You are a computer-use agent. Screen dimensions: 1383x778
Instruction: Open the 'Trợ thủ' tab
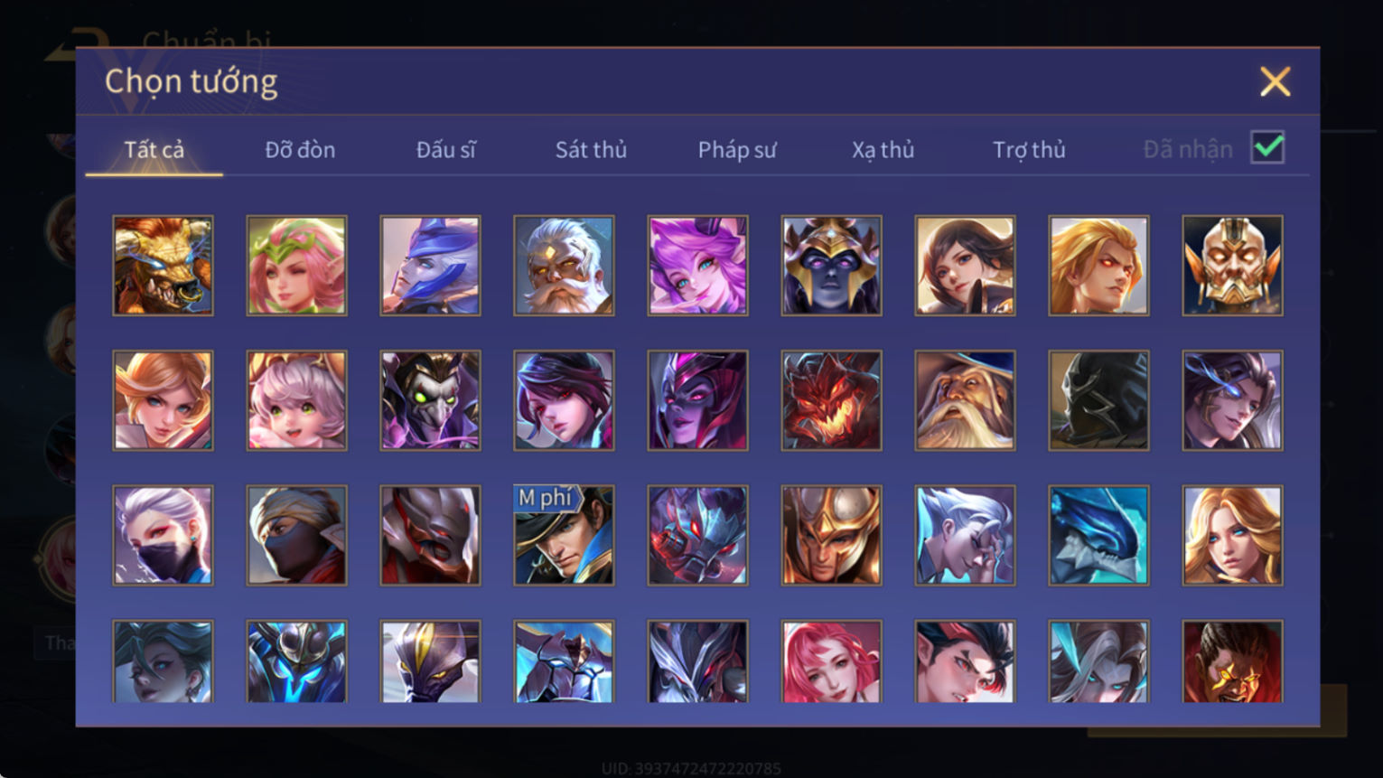click(x=1029, y=150)
